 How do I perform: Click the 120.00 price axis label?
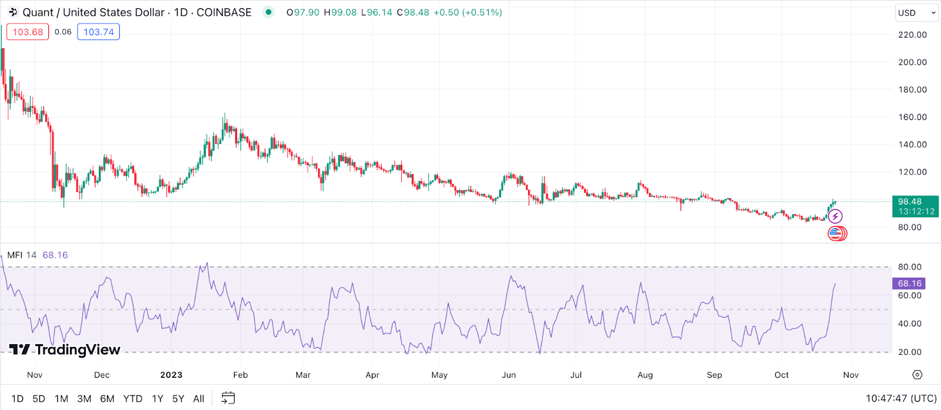coord(912,172)
